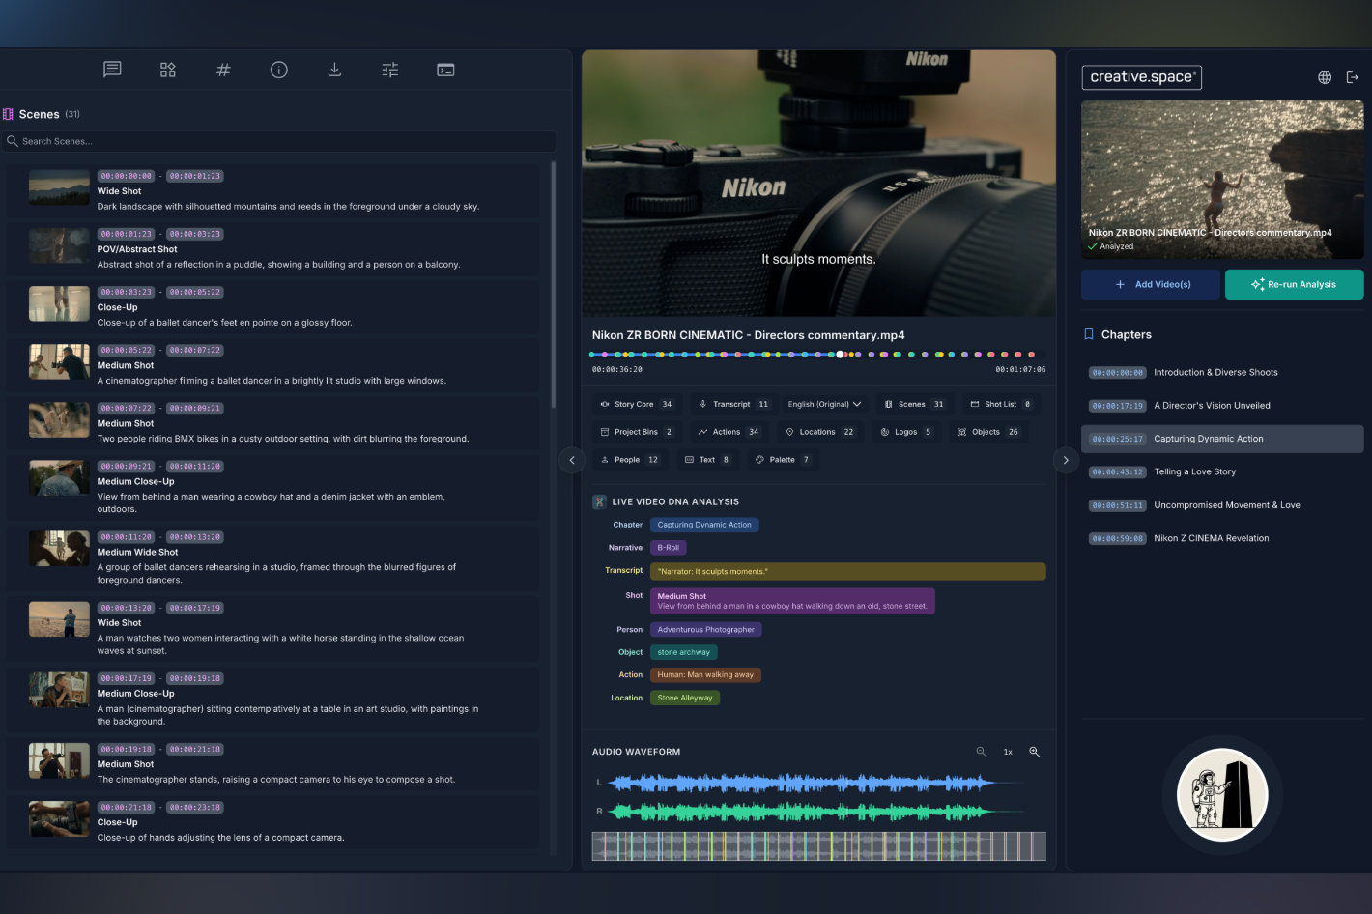
Task: Open the Text tab with 8 items
Action: tap(708, 460)
